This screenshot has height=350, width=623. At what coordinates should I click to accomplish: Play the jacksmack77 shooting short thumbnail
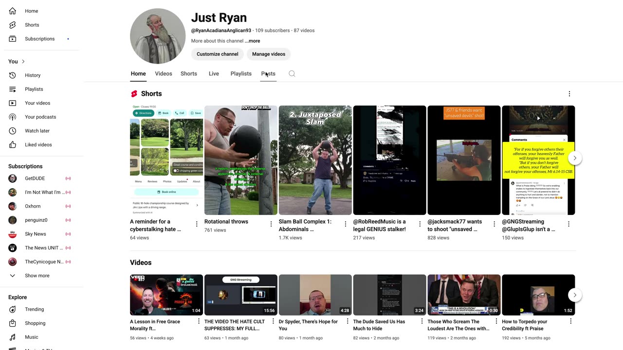[x=464, y=160]
